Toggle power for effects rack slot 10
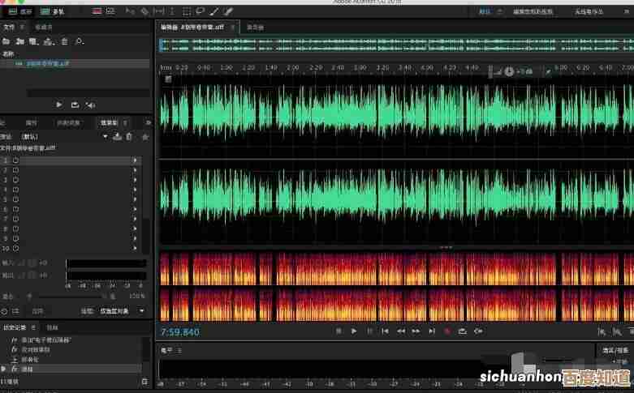Screen dimensions: 634x393 point(15,248)
